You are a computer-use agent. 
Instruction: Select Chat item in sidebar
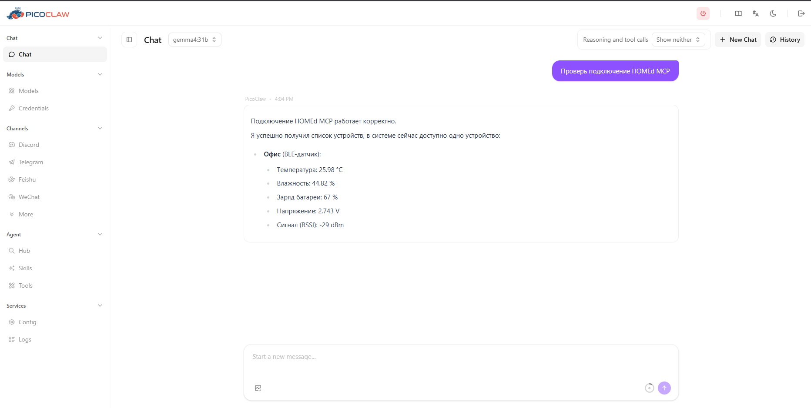click(55, 54)
